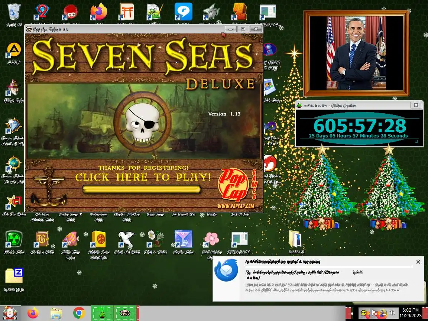
Task: Switch to the Seven Seas taskbar item
Action: pos(125,313)
